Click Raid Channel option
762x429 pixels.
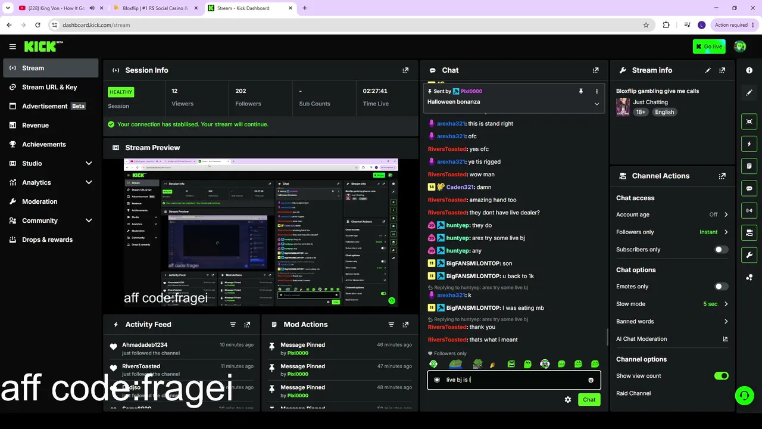tap(633, 393)
